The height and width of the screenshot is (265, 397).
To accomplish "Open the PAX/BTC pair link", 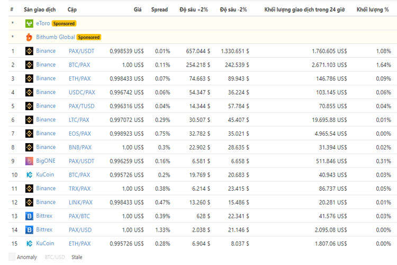I will pyautogui.click(x=79, y=216).
